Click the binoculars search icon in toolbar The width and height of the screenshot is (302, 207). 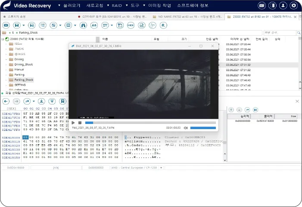[82, 25]
